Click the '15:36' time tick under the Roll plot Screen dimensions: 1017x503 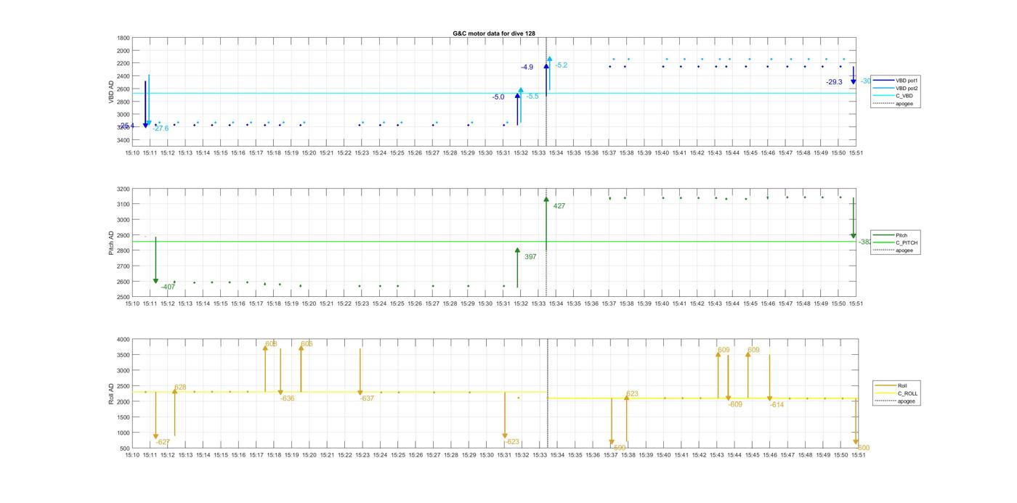592,455
